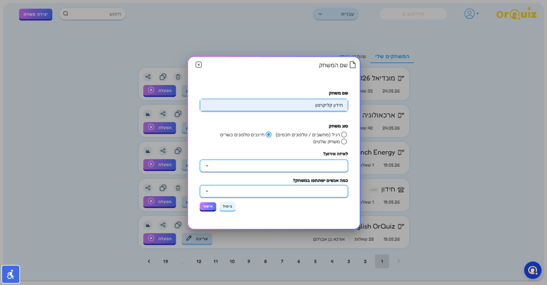The image size is (547, 285).
Task: Open the עברית language selector
Action: (x=335, y=14)
